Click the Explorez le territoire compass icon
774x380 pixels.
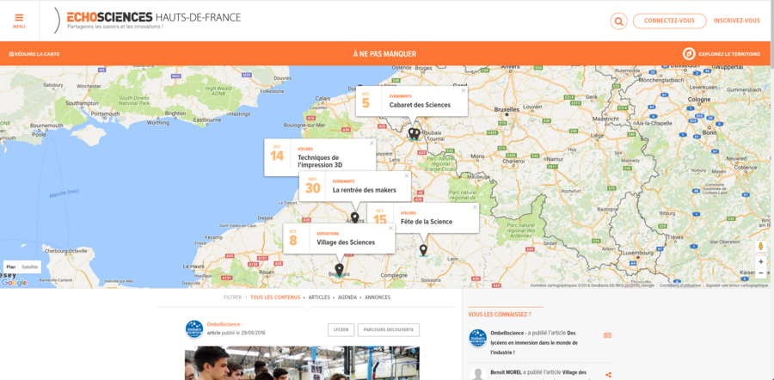pos(689,54)
